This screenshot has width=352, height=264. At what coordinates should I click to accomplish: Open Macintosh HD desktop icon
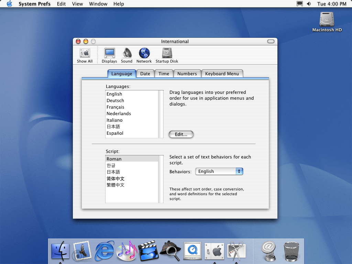tap(327, 21)
